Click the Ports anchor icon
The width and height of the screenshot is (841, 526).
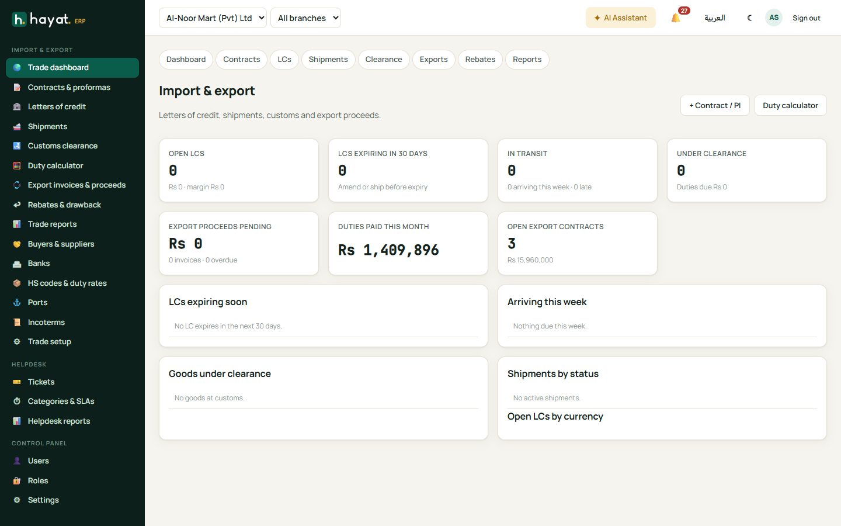click(17, 303)
